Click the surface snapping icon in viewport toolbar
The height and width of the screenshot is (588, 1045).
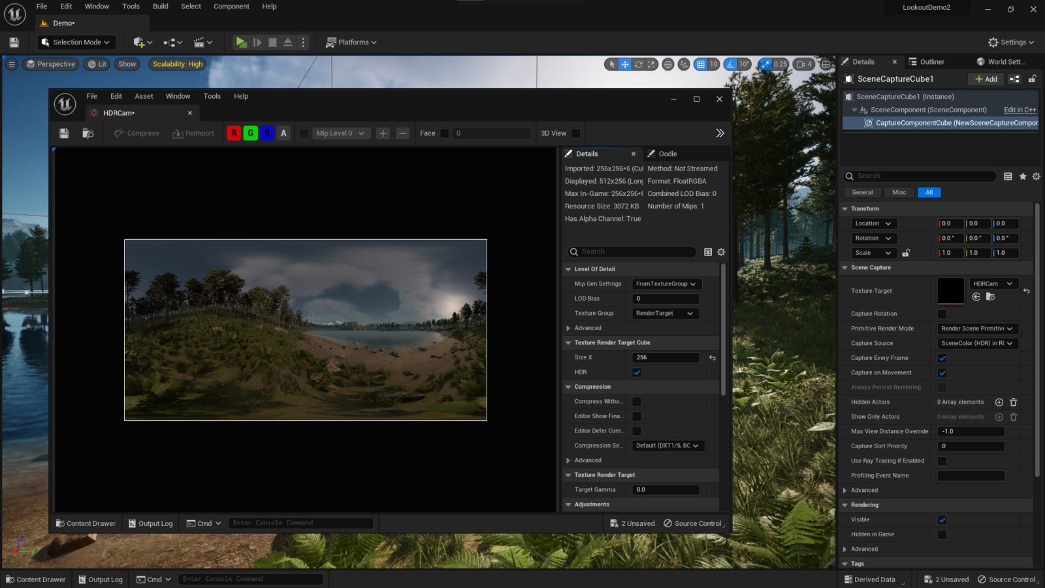[683, 64]
